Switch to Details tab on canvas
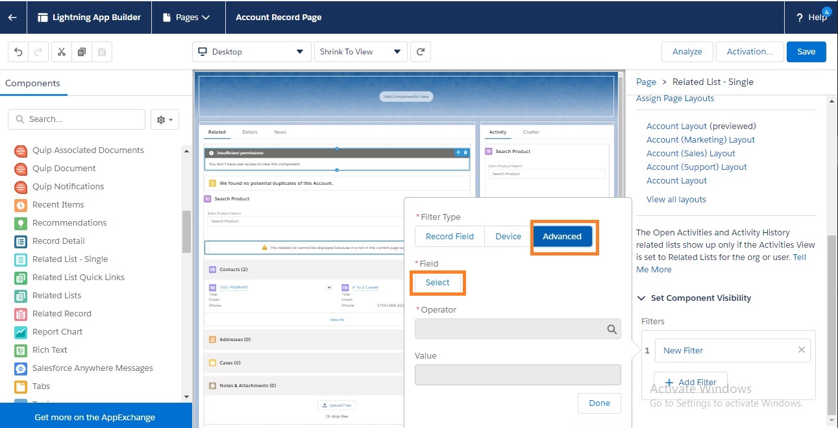The width and height of the screenshot is (838, 428). pyautogui.click(x=250, y=132)
